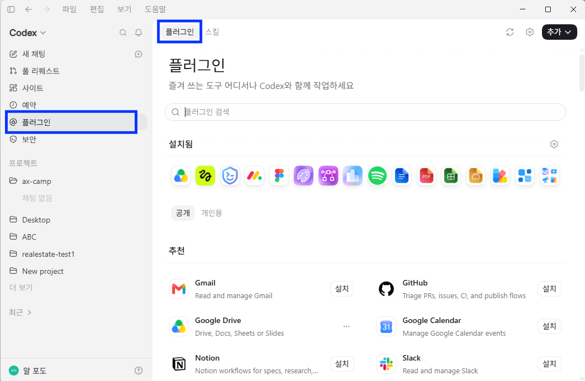
Task: Click the plus icon beside 새 채팅
Action: click(139, 54)
